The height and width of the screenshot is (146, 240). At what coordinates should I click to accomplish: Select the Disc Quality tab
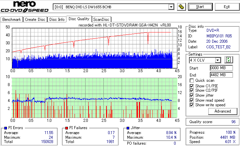79,19
